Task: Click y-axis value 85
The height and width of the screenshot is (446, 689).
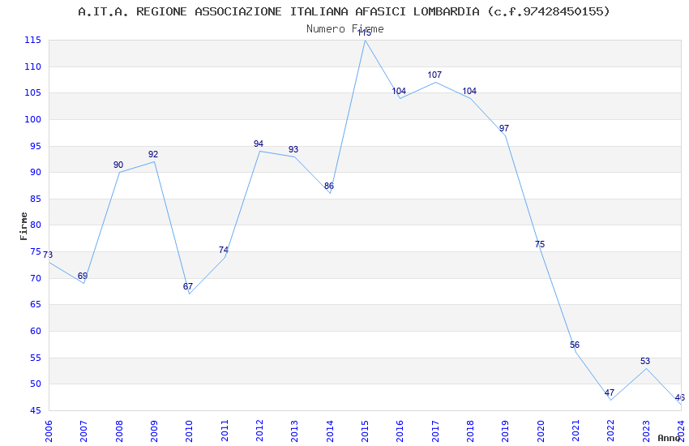Action: pos(36,199)
